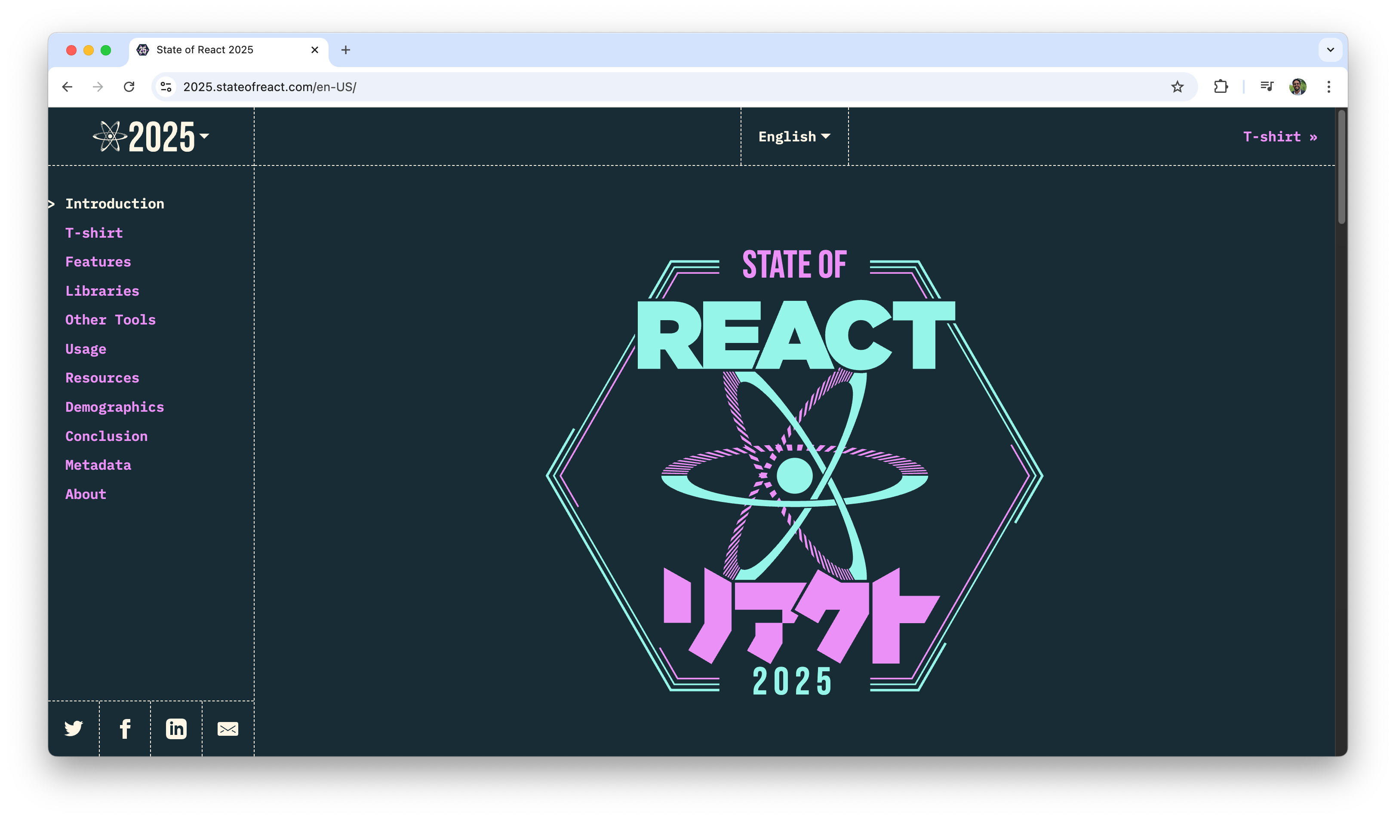Select the LinkedIn icon
This screenshot has height=820, width=1396.
tap(176, 728)
